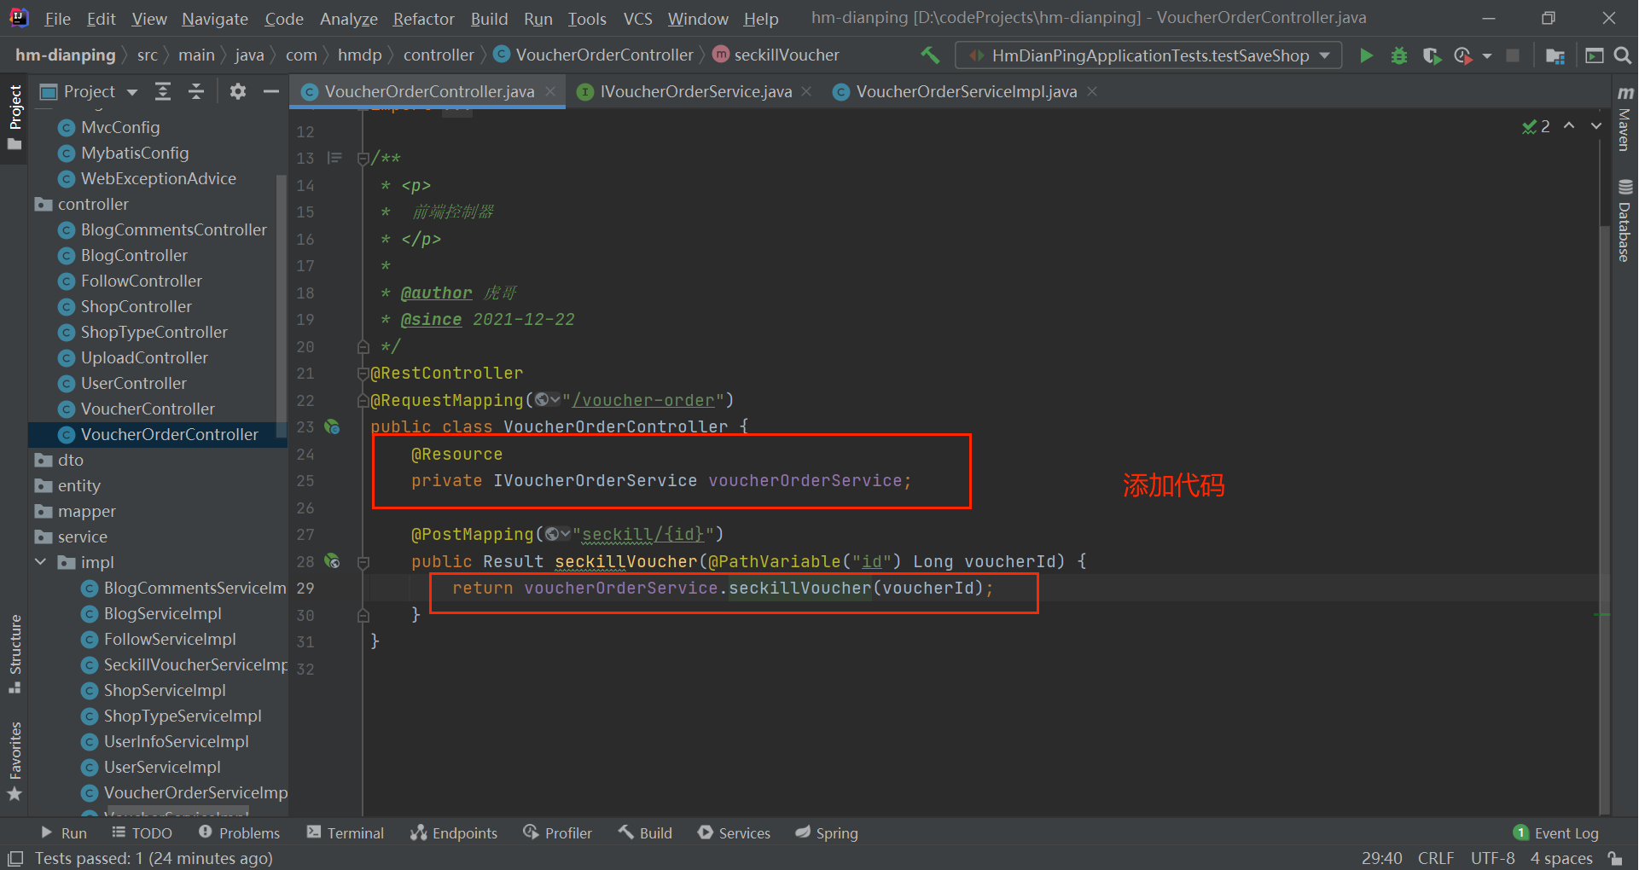This screenshot has height=870, width=1639.
Task: Run with Coverage shield icon
Action: tap(1432, 55)
